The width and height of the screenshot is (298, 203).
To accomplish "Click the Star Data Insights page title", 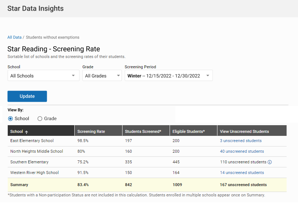I will [36, 8].
